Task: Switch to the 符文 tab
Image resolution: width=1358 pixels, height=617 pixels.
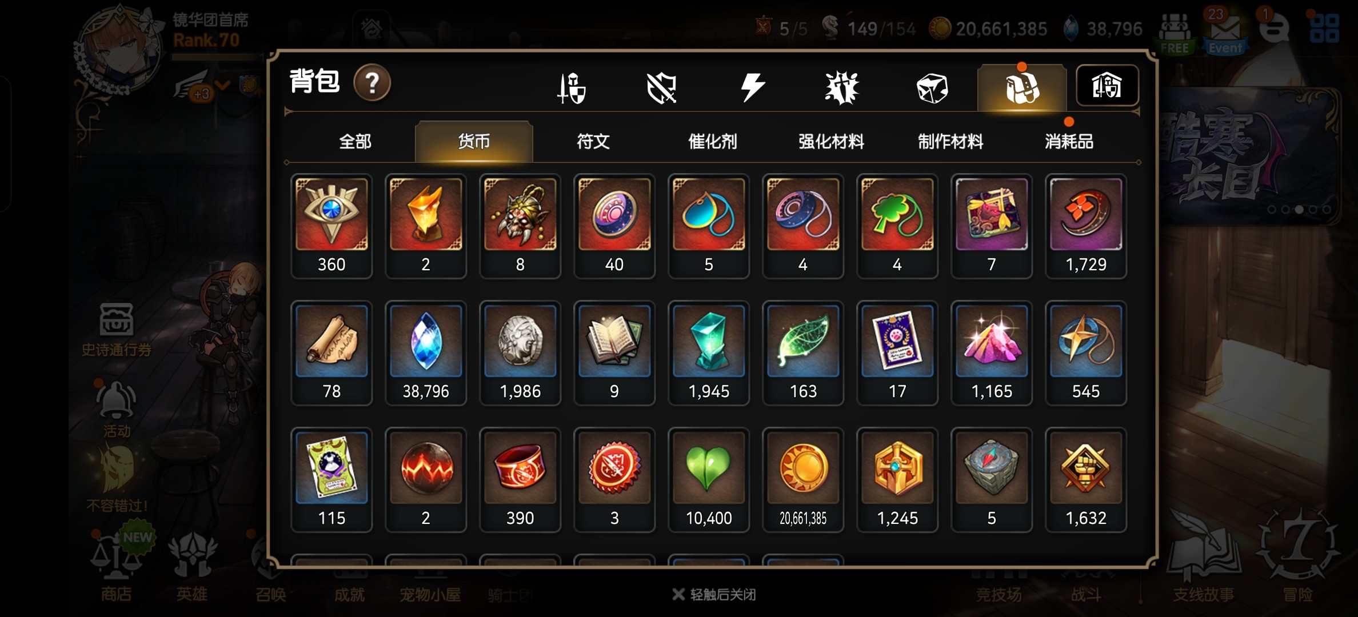Action: (x=593, y=141)
